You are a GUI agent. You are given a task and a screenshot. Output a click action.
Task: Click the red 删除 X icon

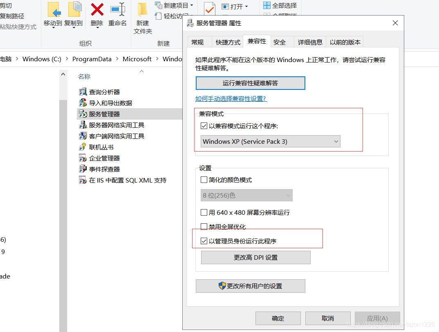[x=97, y=9]
